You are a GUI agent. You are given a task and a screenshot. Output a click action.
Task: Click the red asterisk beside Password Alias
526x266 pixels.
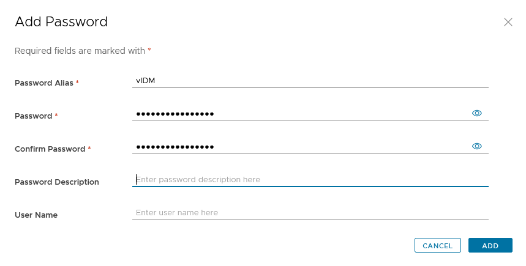click(77, 83)
